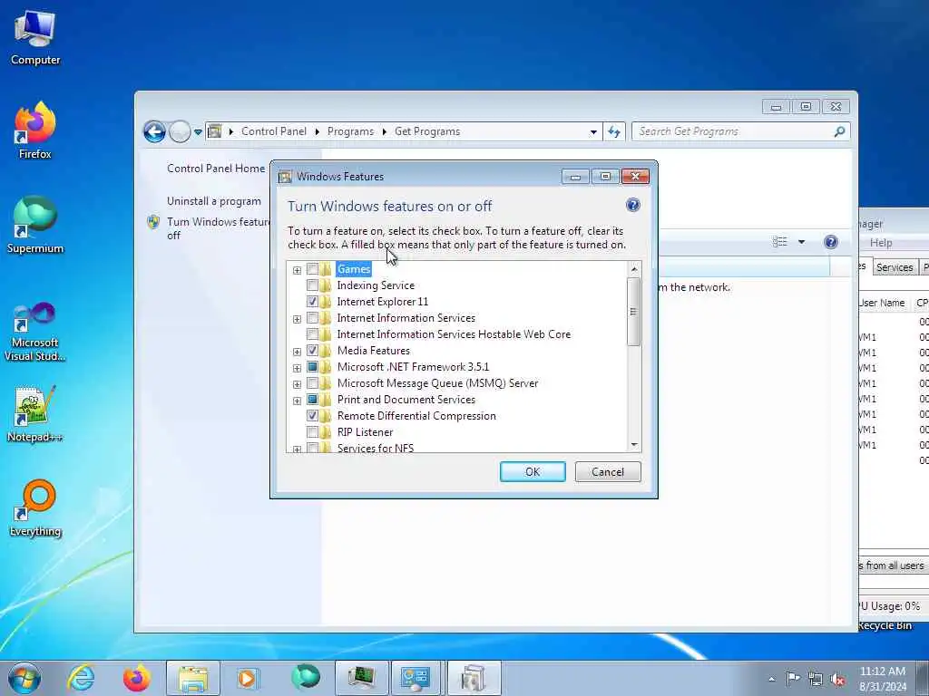This screenshot has height=696, width=929.
Task: Click the Windows Features help icon
Action: [x=632, y=206]
